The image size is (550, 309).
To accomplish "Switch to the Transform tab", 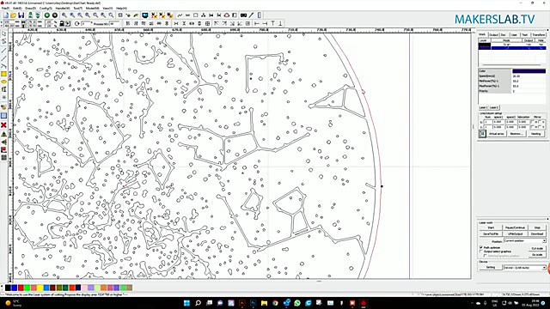I will tap(539, 34).
